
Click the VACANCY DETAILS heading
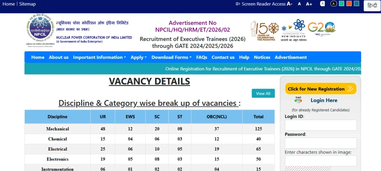point(150,81)
